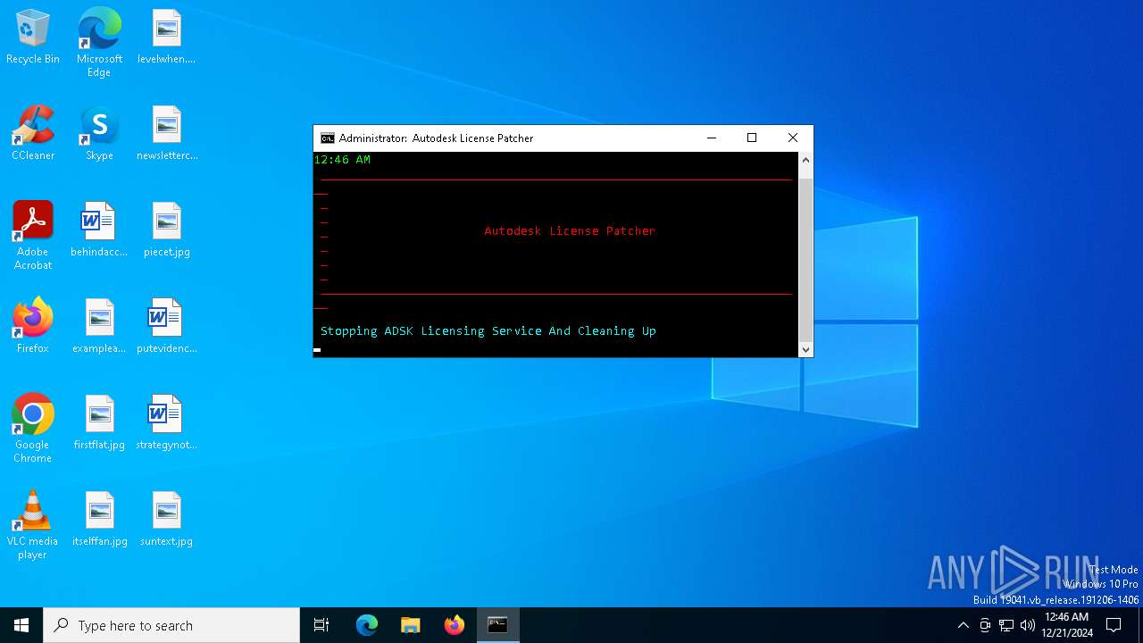1143x643 pixels.
Task: Click the console scrollbar up arrow
Action: (805, 160)
